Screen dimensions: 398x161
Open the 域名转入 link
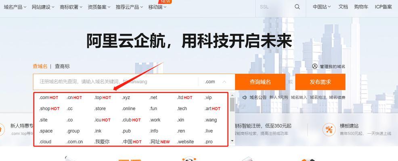299,97
